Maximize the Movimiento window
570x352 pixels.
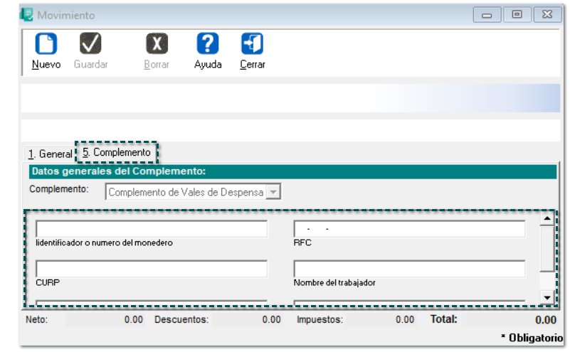click(x=517, y=15)
